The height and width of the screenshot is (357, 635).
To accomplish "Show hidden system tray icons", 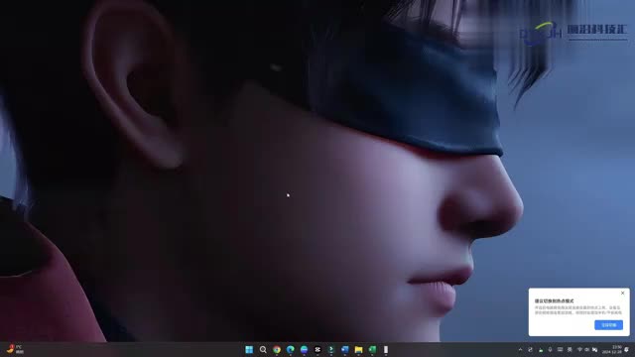I will point(520,350).
